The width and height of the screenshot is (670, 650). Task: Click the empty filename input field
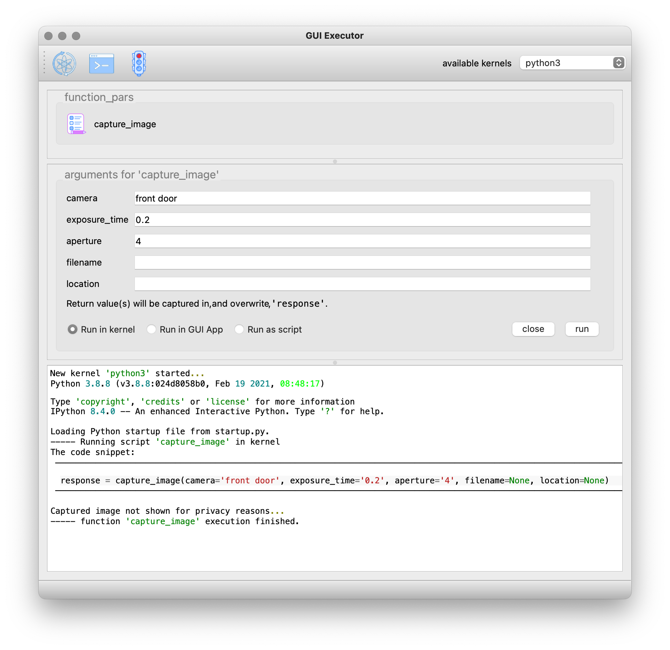(x=362, y=262)
